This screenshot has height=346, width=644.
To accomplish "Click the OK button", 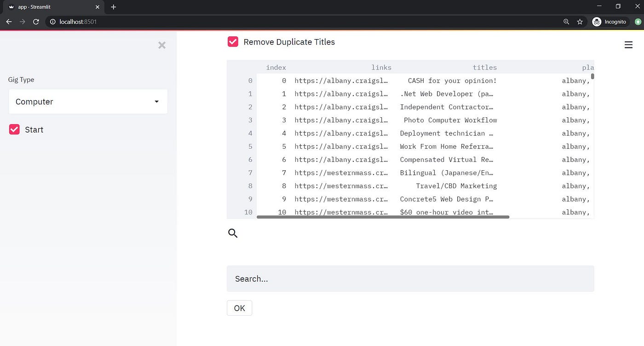I will [239, 308].
